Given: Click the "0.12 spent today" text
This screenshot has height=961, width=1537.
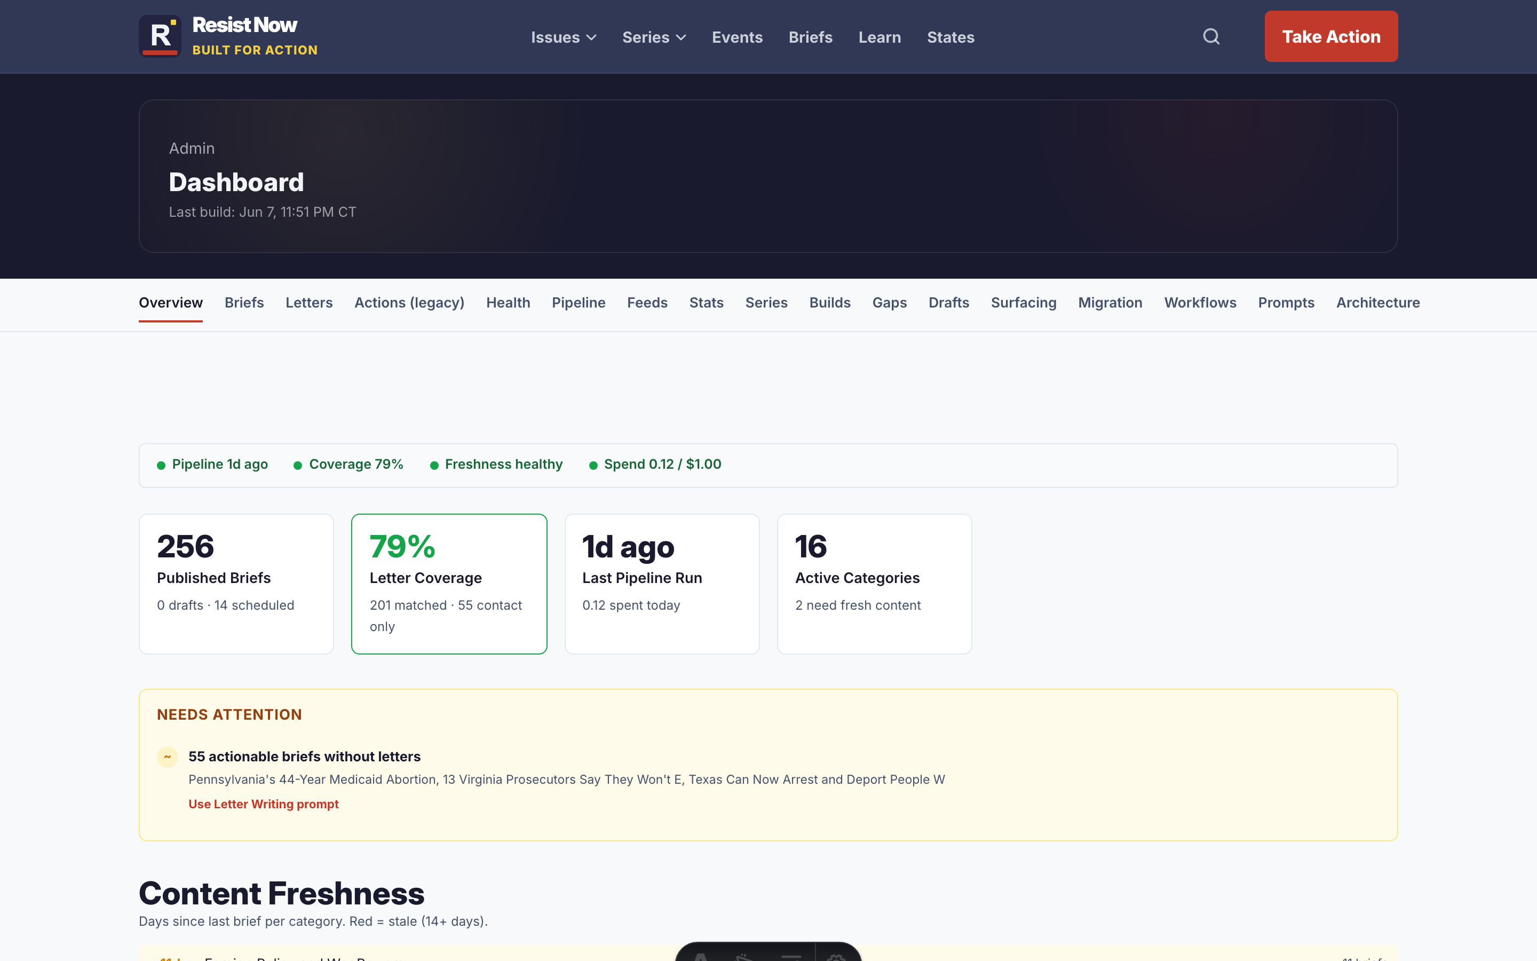Looking at the screenshot, I should tap(631, 605).
